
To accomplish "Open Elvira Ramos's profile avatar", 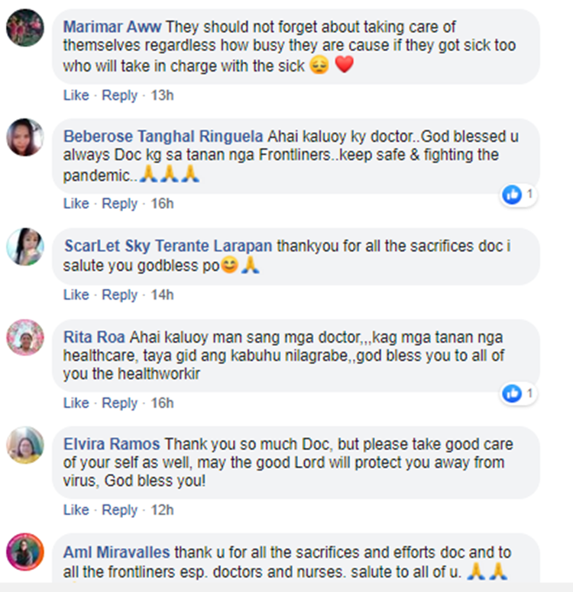I will point(25,445).
